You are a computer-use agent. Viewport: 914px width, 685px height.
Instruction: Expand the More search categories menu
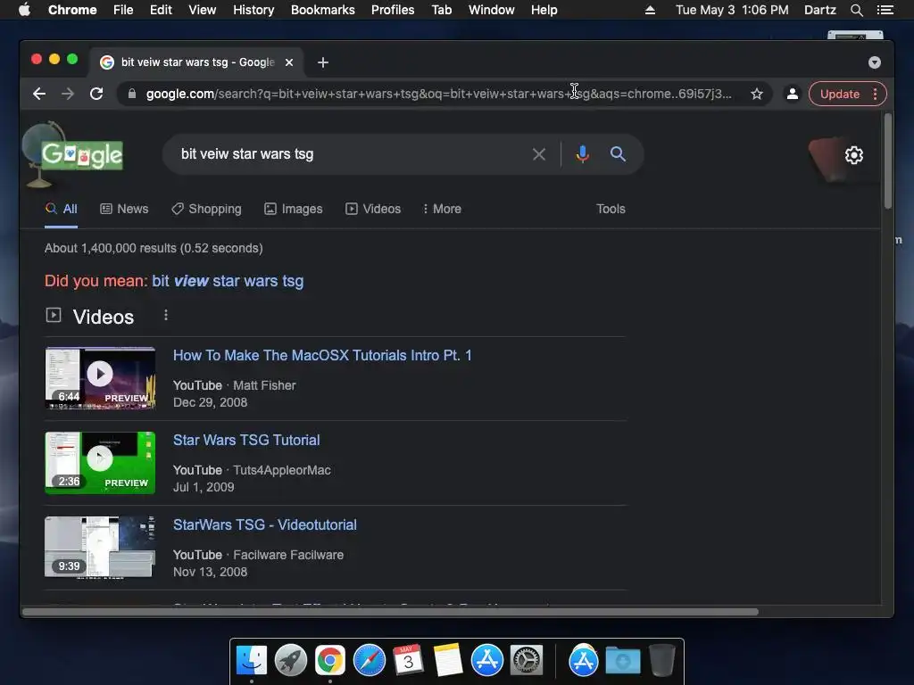coord(442,209)
